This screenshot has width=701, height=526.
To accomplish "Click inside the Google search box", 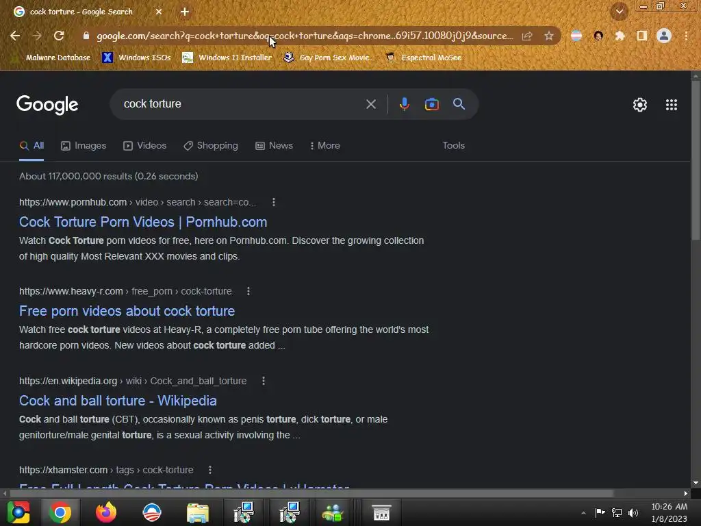I will (242, 104).
